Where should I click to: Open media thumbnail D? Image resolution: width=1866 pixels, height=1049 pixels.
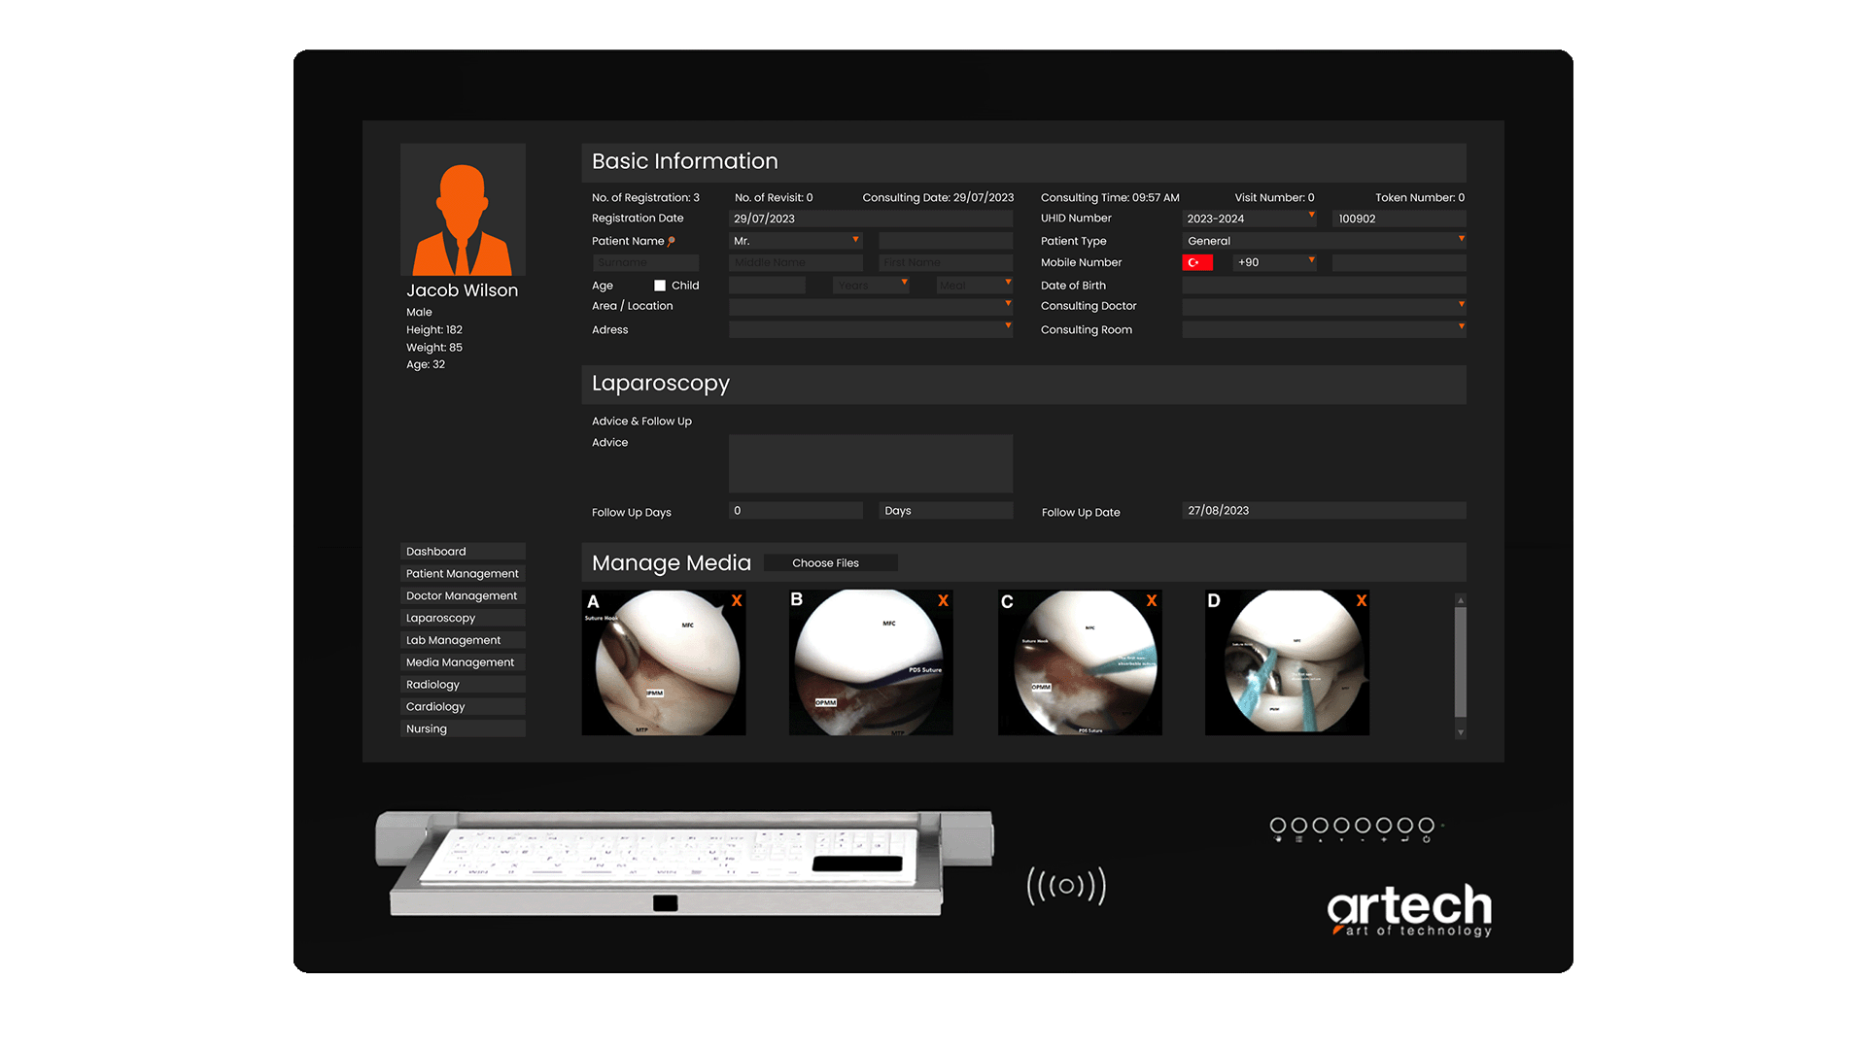[x=1286, y=663]
